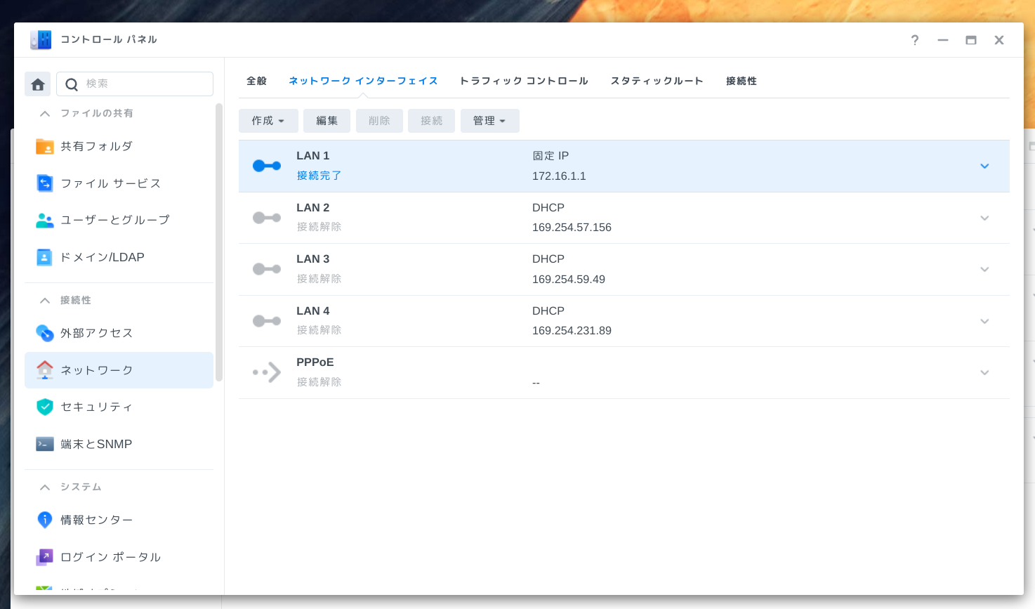1035x609 pixels.
Task: Click the sidebar vertical scrollbar
Action: (x=219, y=242)
